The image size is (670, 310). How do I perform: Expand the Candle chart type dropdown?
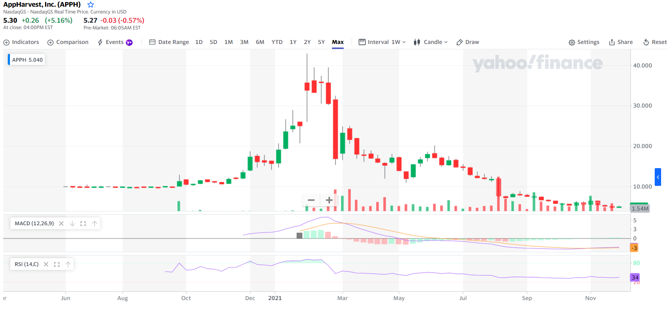tap(430, 42)
